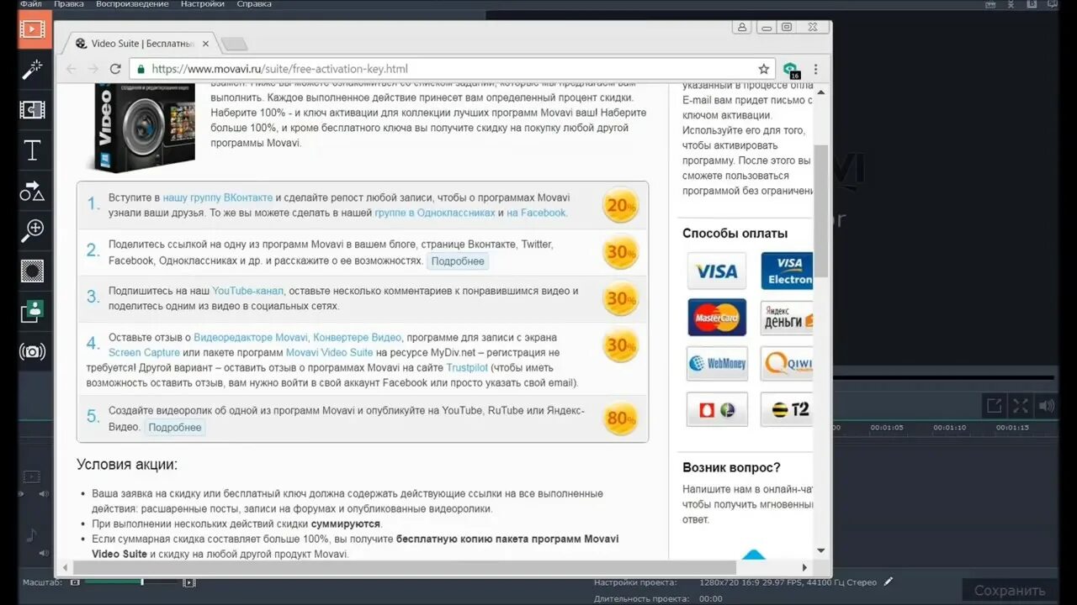Reload the browser page

click(115, 69)
